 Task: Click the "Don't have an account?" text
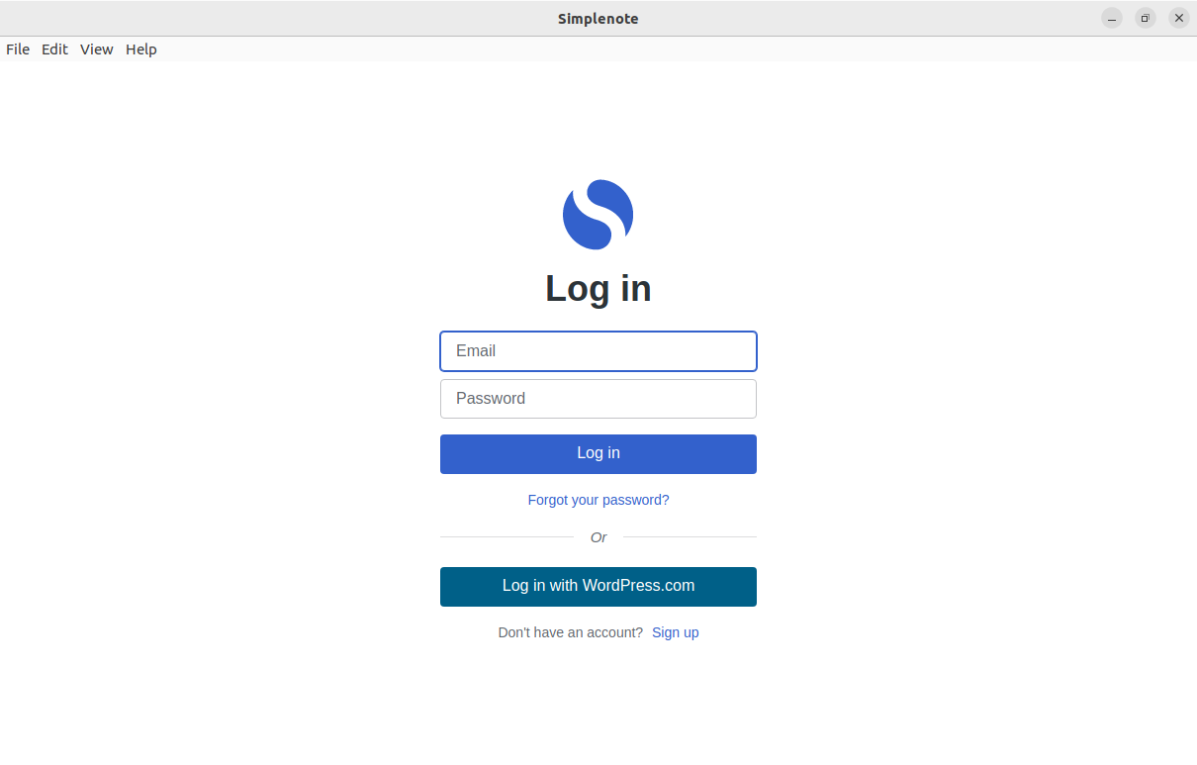[571, 632]
